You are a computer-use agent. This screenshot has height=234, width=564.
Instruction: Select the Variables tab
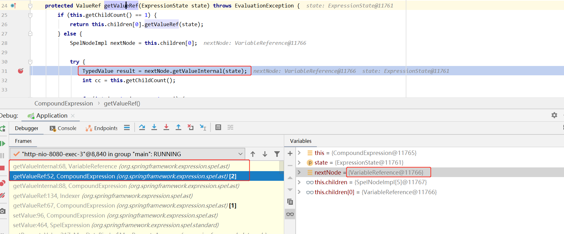pos(301,141)
